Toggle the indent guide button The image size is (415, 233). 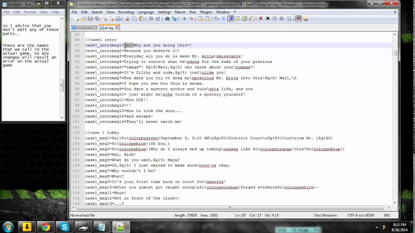point(231,19)
